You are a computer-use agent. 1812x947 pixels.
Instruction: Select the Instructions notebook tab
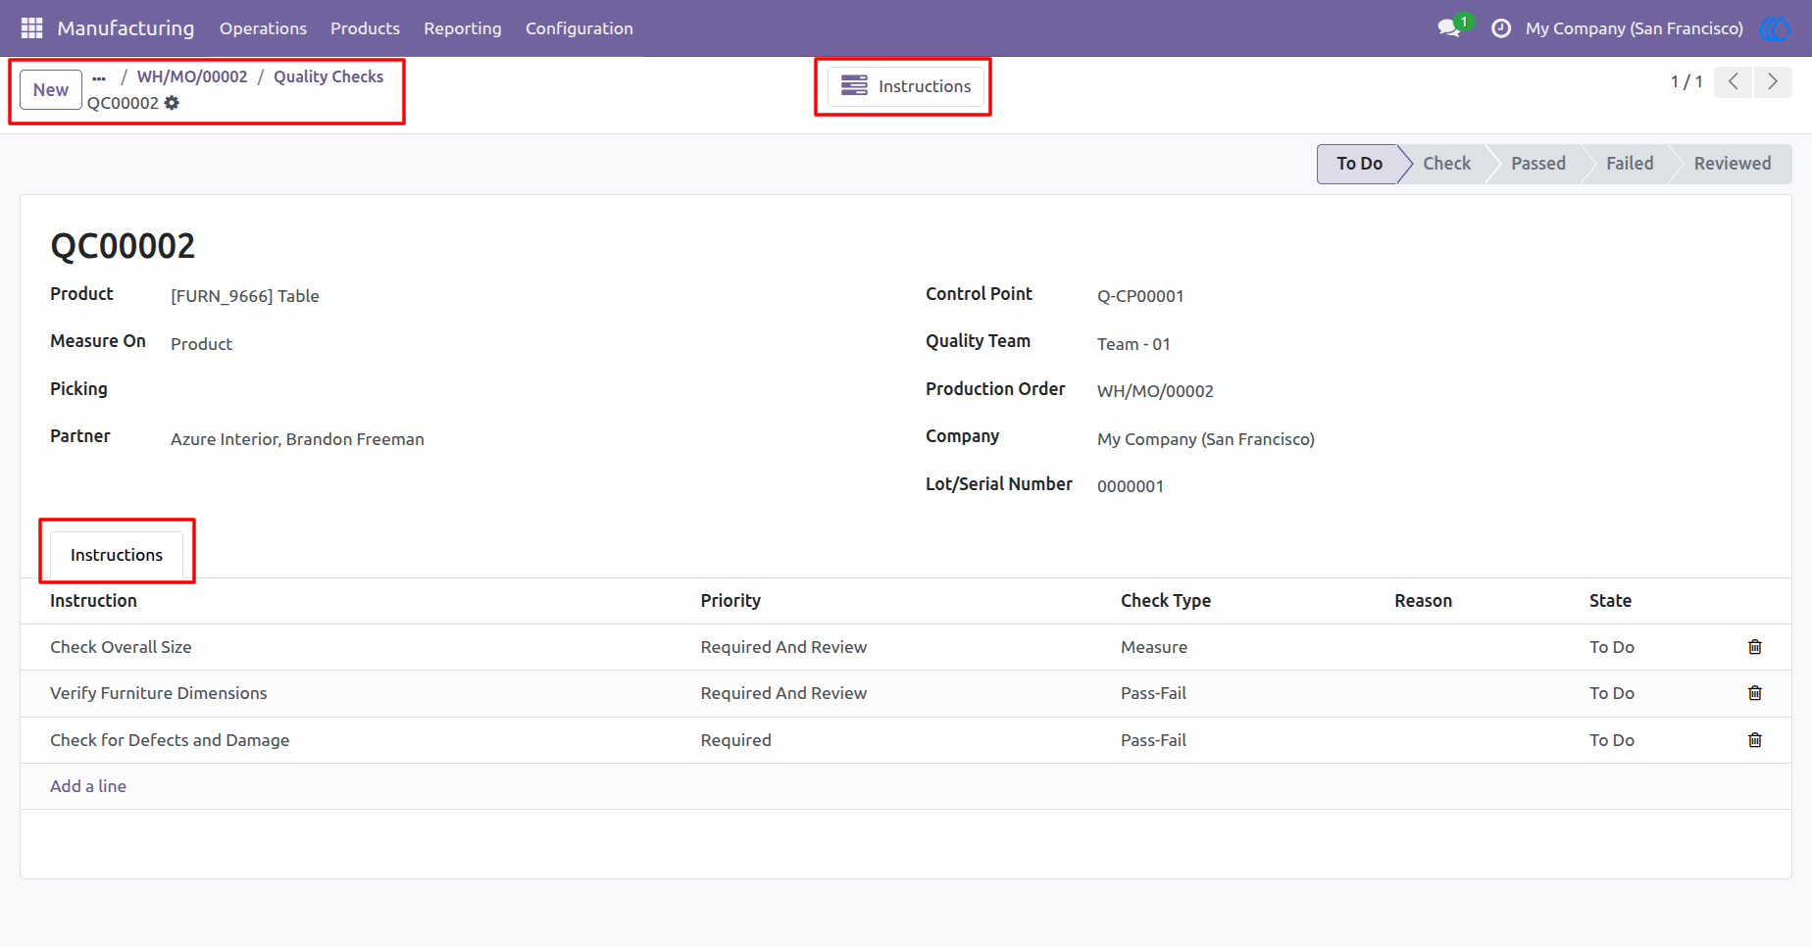coord(117,555)
